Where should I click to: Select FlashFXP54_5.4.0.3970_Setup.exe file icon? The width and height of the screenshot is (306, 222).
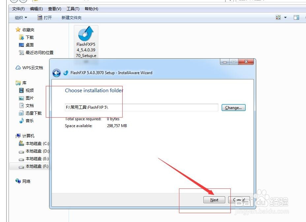86,34
